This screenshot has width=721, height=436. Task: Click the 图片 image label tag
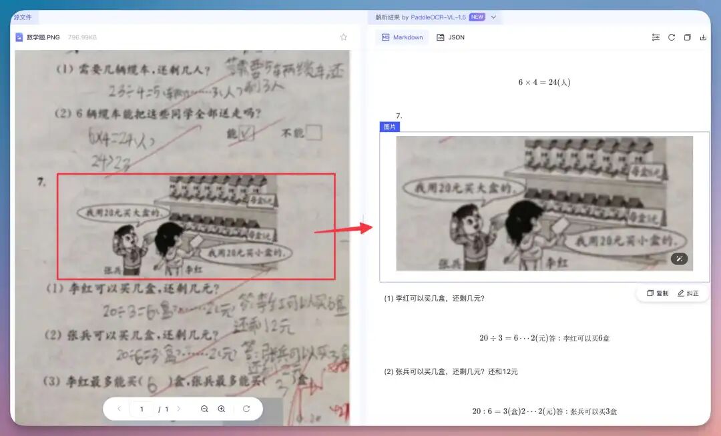pyautogui.click(x=390, y=125)
